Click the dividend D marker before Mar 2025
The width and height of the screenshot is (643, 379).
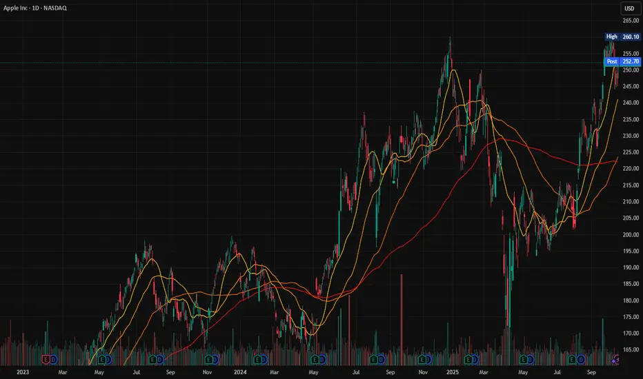tap(475, 360)
